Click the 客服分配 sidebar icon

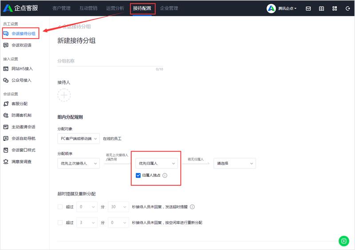6,104
